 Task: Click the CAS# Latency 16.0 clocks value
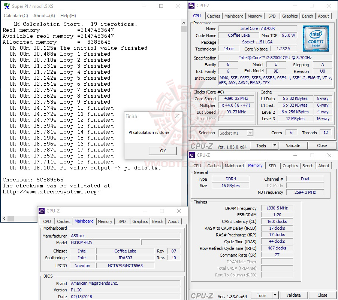(x=277, y=221)
